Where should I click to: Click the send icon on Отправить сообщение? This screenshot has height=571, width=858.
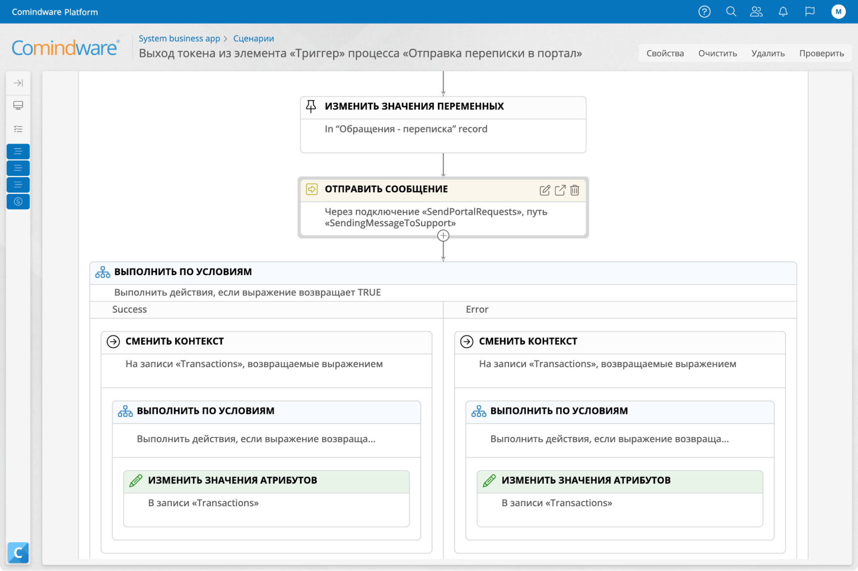pyautogui.click(x=312, y=189)
